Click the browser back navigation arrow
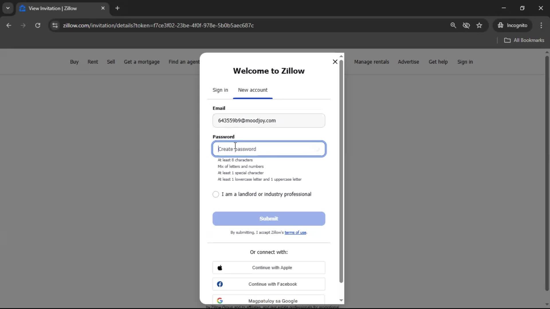This screenshot has height=309, width=550. point(9,25)
